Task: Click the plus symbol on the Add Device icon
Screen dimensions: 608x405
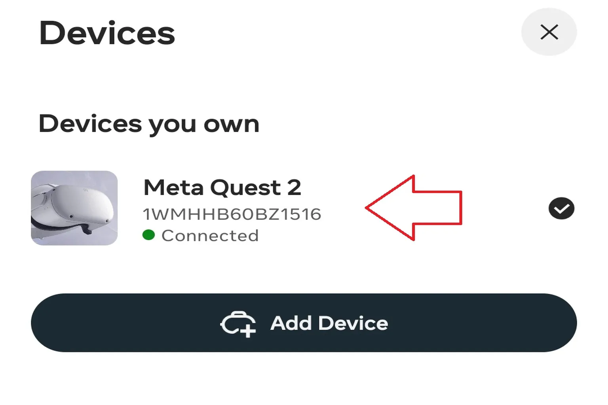Action: (x=247, y=329)
